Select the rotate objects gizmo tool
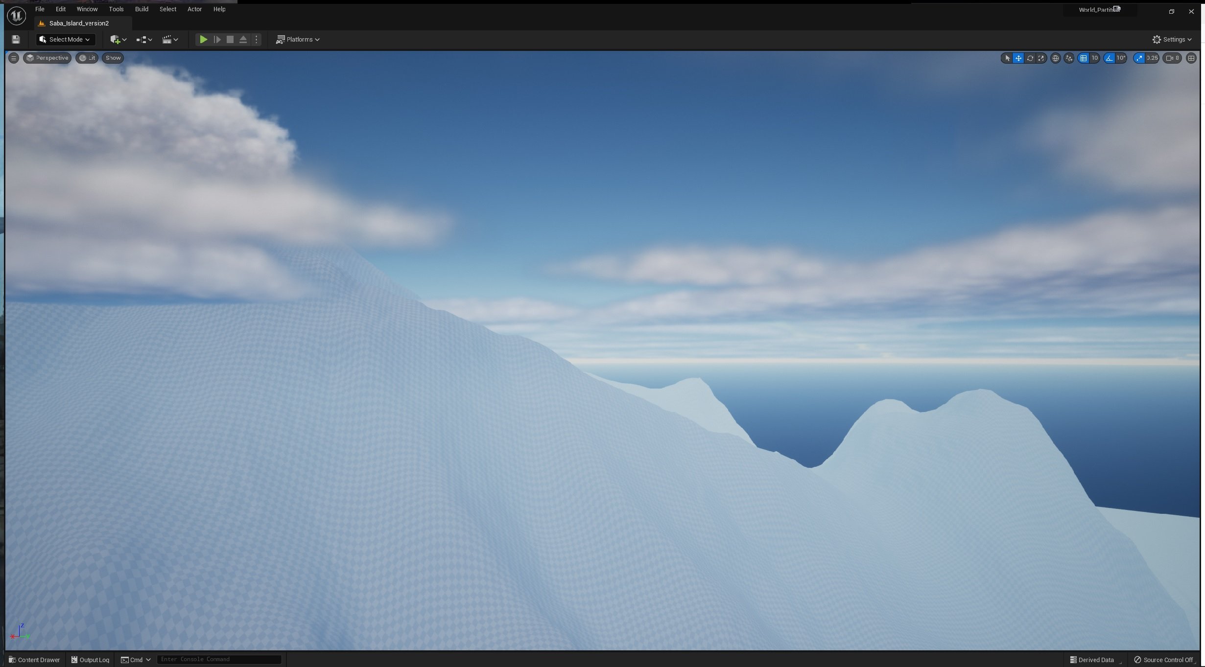1205x667 pixels. [1030, 58]
